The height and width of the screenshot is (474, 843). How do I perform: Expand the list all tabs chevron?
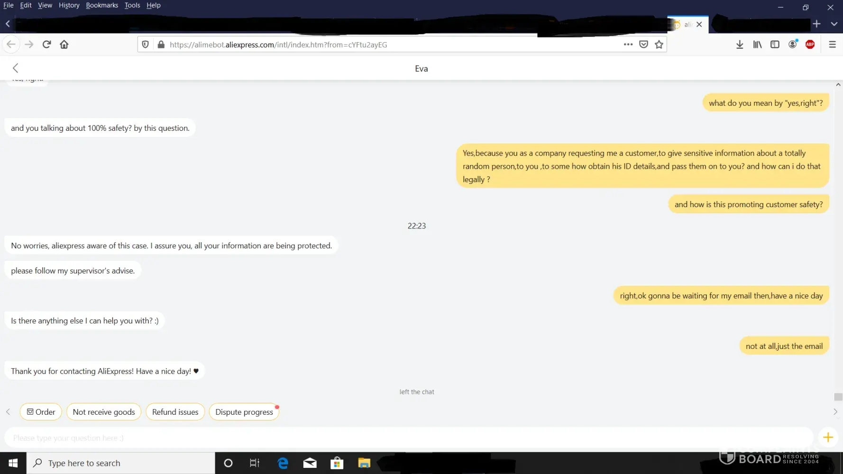tap(834, 24)
